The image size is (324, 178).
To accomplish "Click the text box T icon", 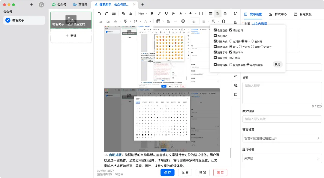I will (201, 13).
